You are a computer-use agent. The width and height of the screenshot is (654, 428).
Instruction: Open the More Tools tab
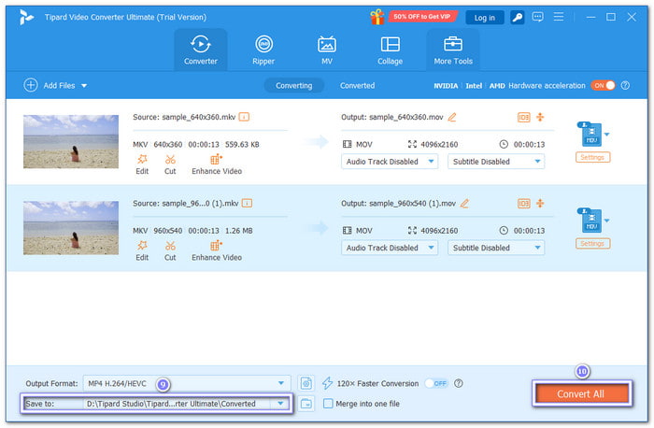click(x=452, y=50)
